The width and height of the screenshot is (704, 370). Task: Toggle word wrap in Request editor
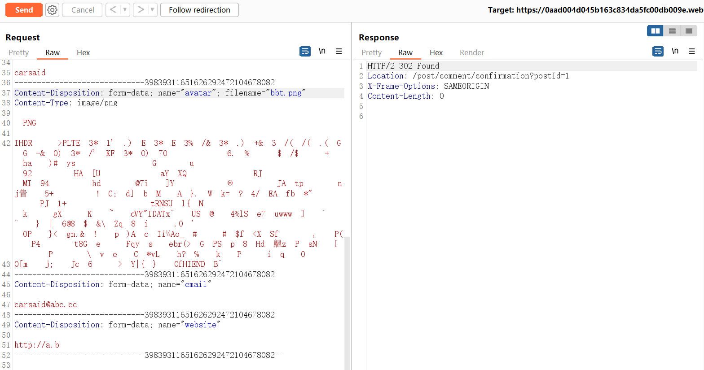305,52
